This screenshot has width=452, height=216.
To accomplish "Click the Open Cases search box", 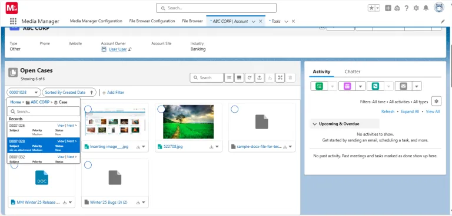I will click(207, 77).
